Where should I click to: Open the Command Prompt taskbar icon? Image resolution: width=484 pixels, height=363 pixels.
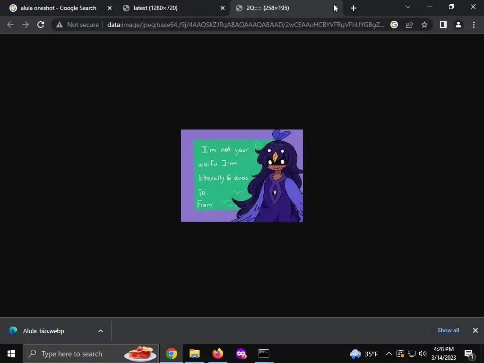(x=264, y=354)
